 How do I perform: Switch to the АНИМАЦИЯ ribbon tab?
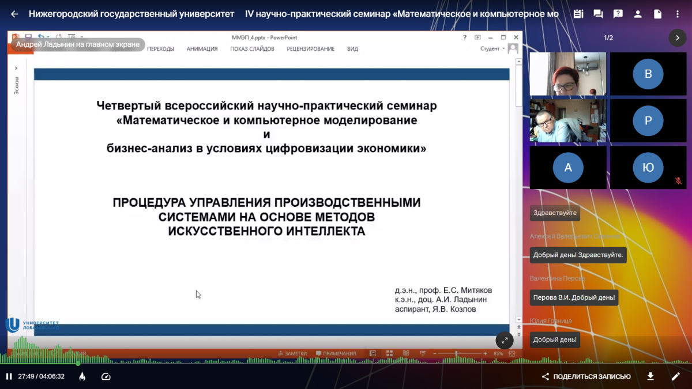point(202,49)
